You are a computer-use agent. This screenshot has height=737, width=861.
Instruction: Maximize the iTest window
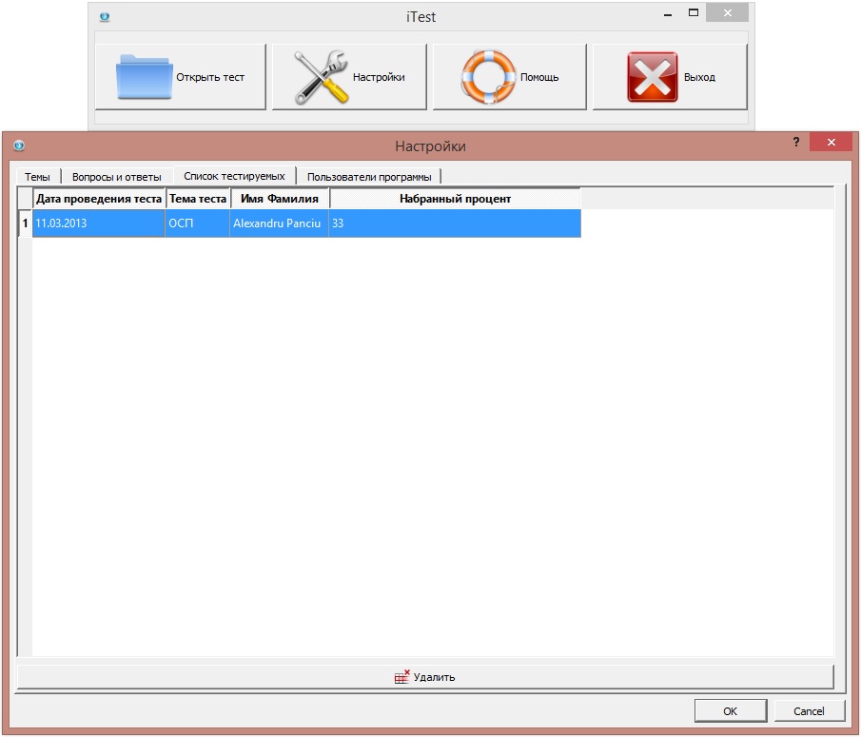694,13
